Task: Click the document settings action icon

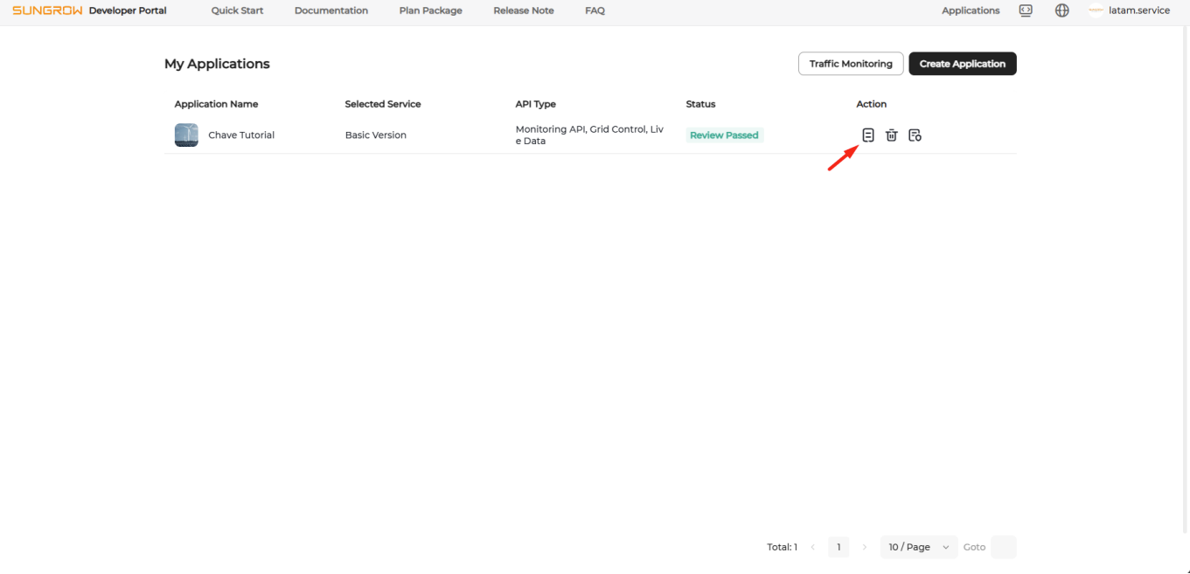Action: click(915, 135)
